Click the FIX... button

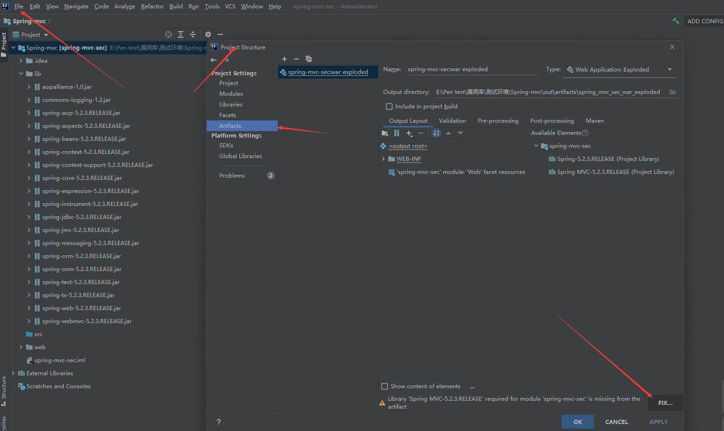665,403
